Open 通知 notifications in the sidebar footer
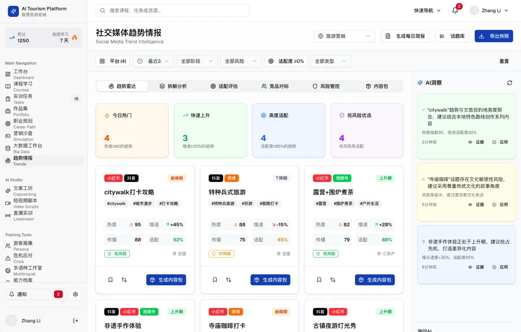Image resolution: width=521 pixels, height=332 pixels. [36, 294]
